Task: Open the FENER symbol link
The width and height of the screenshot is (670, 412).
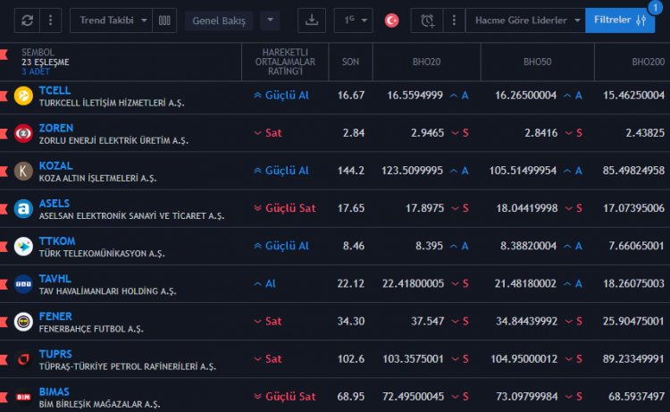Action: pos(55,316)
